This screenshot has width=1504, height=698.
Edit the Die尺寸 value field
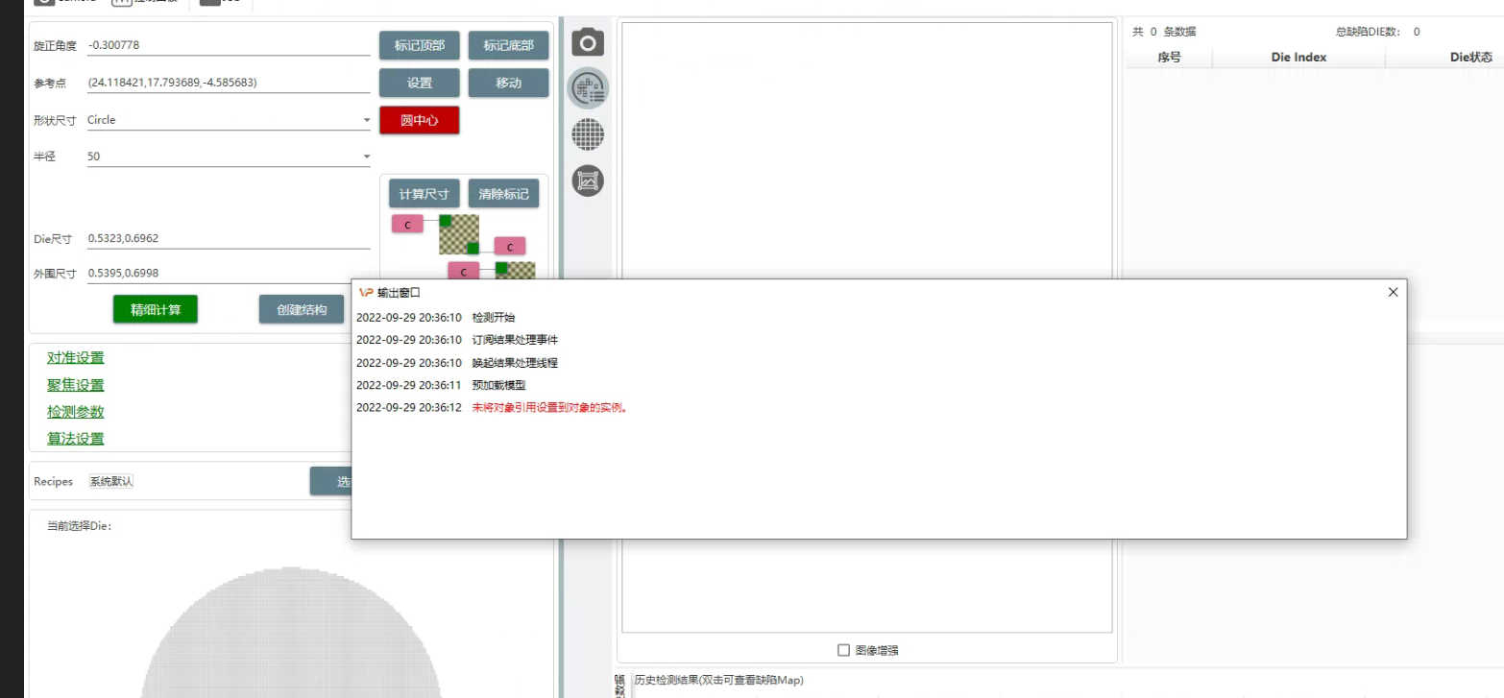[x=229, y=238]
